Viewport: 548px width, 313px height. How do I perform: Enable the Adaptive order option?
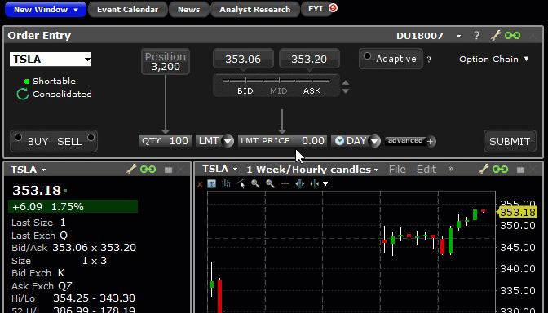[x=367, y=56]
